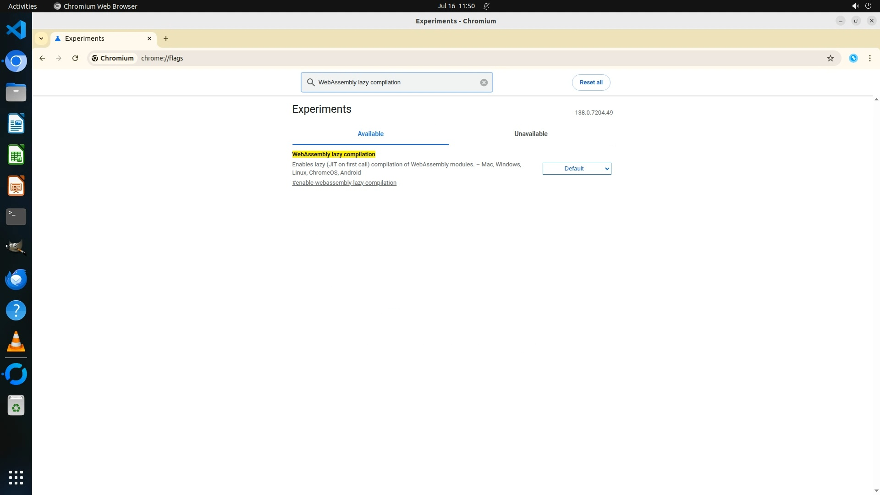Select the Available tab
The image size is (880, 495).
pos(370,134)
